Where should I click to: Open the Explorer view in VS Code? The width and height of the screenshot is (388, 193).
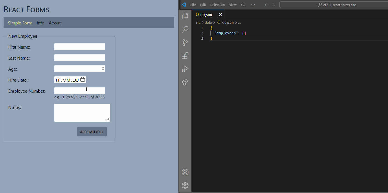point(185,16)
